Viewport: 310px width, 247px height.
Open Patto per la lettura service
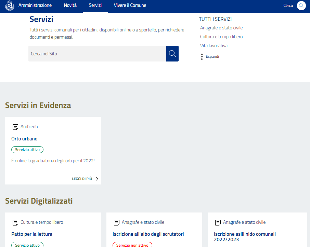point(31,234)
